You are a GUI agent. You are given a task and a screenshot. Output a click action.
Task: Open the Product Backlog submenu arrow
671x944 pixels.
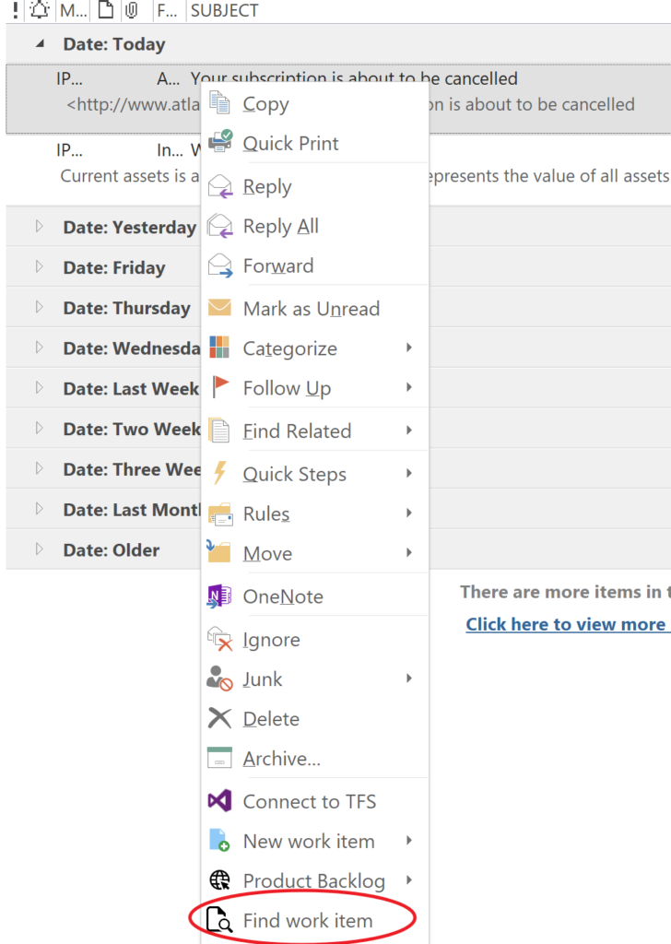[408, 880]
